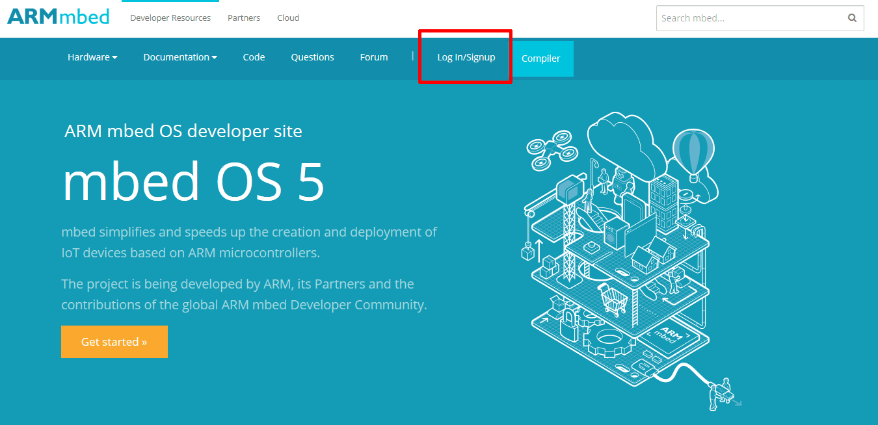The image size is (878, 425).
Task: Expand the Hardware dropdown menu
Action: coord(92,57)
